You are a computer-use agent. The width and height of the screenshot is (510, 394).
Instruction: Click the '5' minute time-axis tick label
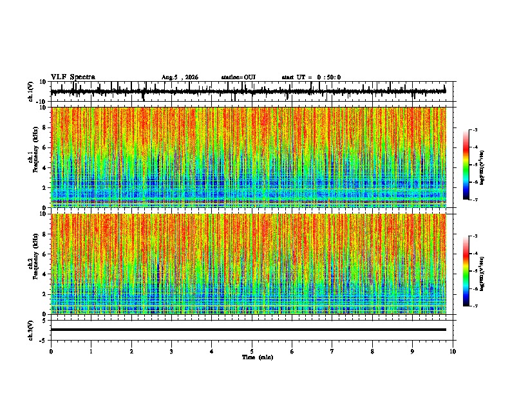click(x=252, y=352)
